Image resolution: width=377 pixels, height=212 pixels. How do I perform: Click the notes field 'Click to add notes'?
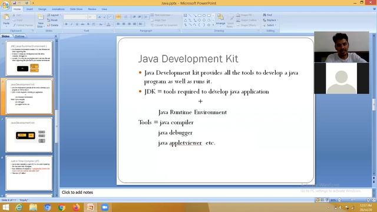click(216, 193)
